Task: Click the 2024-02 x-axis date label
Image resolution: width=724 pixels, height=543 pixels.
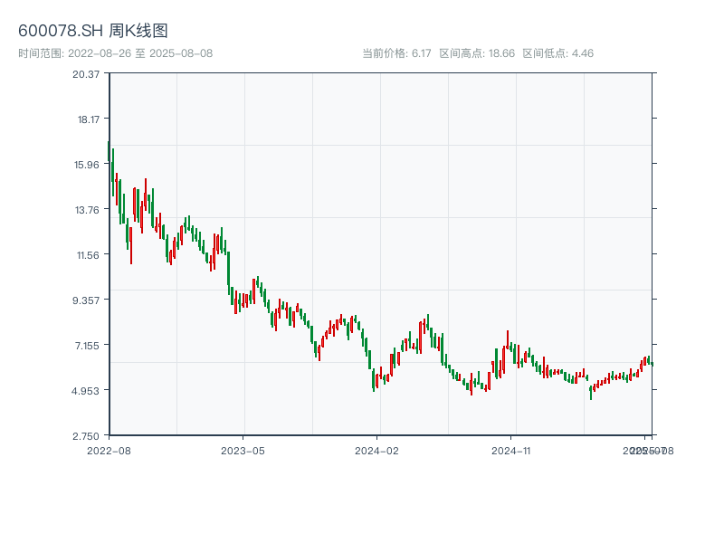Action: tap(377, 450)
